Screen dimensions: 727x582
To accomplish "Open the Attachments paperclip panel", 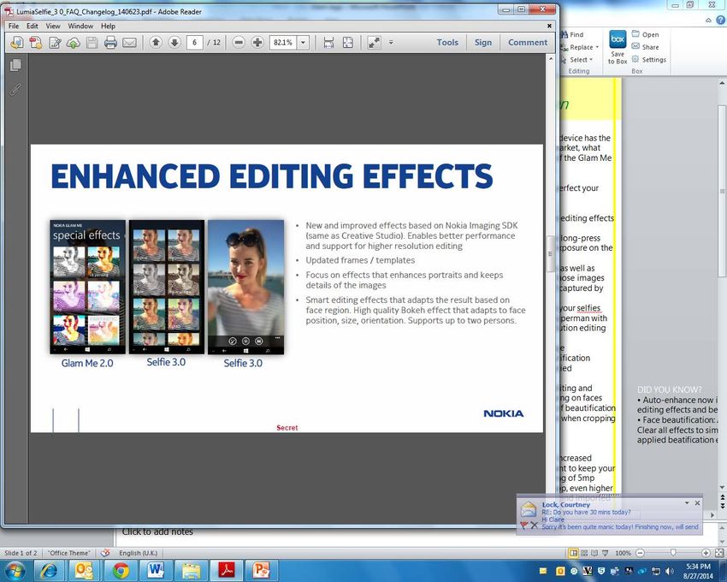I will [x=15, y=89].
